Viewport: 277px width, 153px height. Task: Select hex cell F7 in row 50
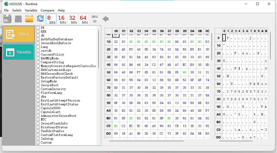[139, 72]
